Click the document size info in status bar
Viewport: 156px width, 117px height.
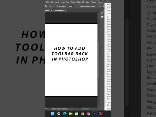[60, 109]
